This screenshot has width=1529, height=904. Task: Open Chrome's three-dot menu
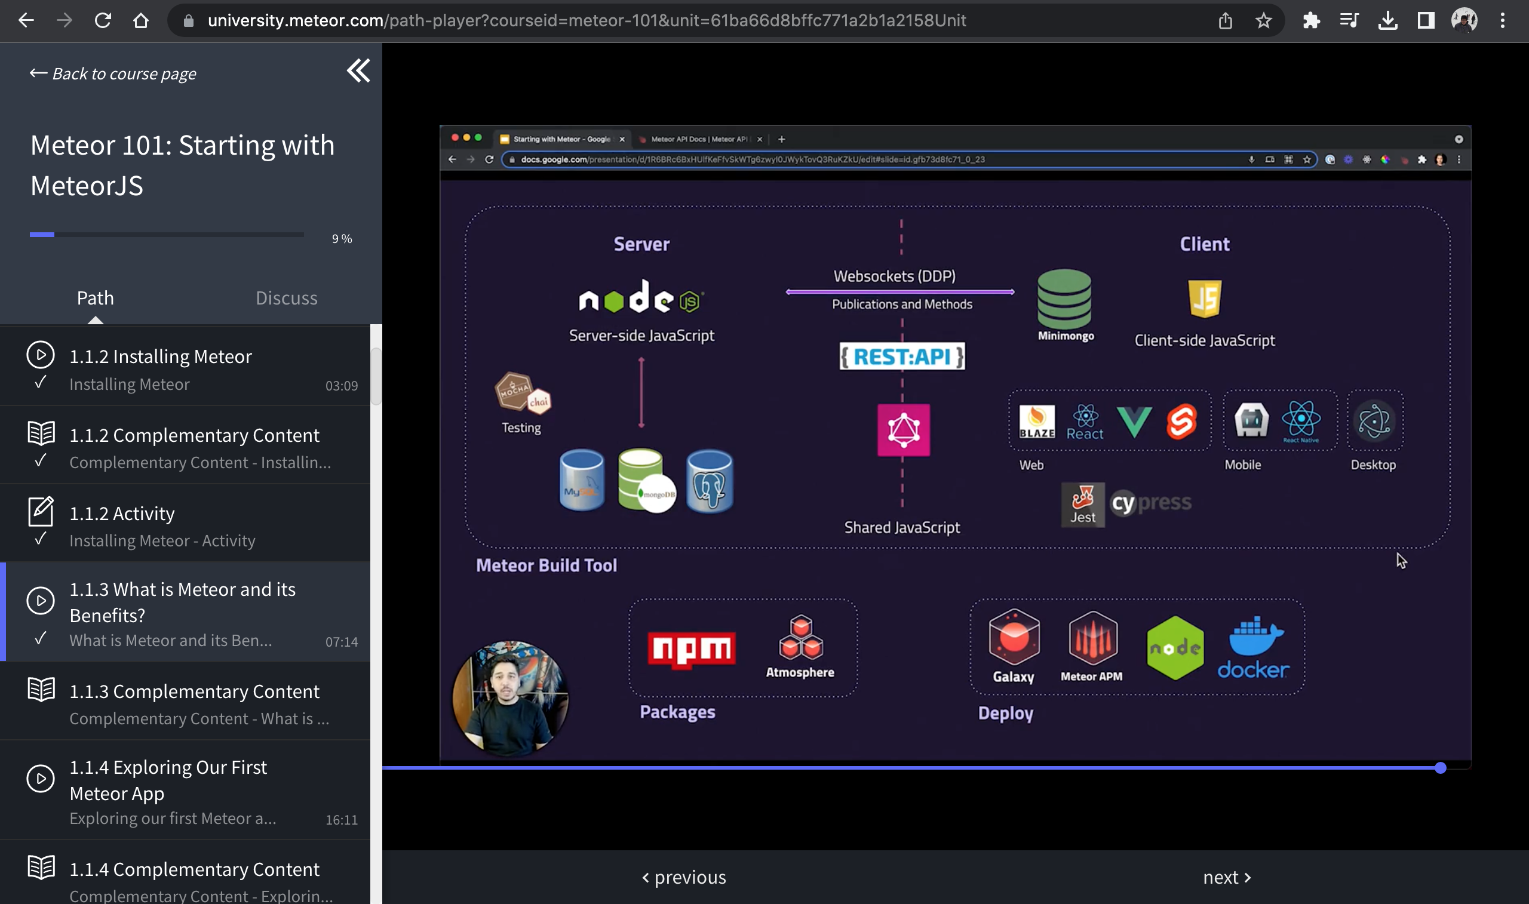point(1503,20)
